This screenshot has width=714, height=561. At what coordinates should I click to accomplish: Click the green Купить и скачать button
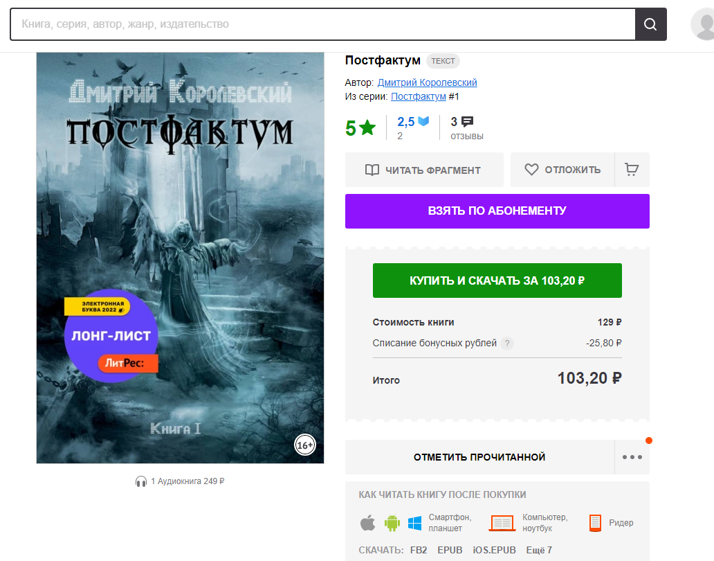(497, 280)
